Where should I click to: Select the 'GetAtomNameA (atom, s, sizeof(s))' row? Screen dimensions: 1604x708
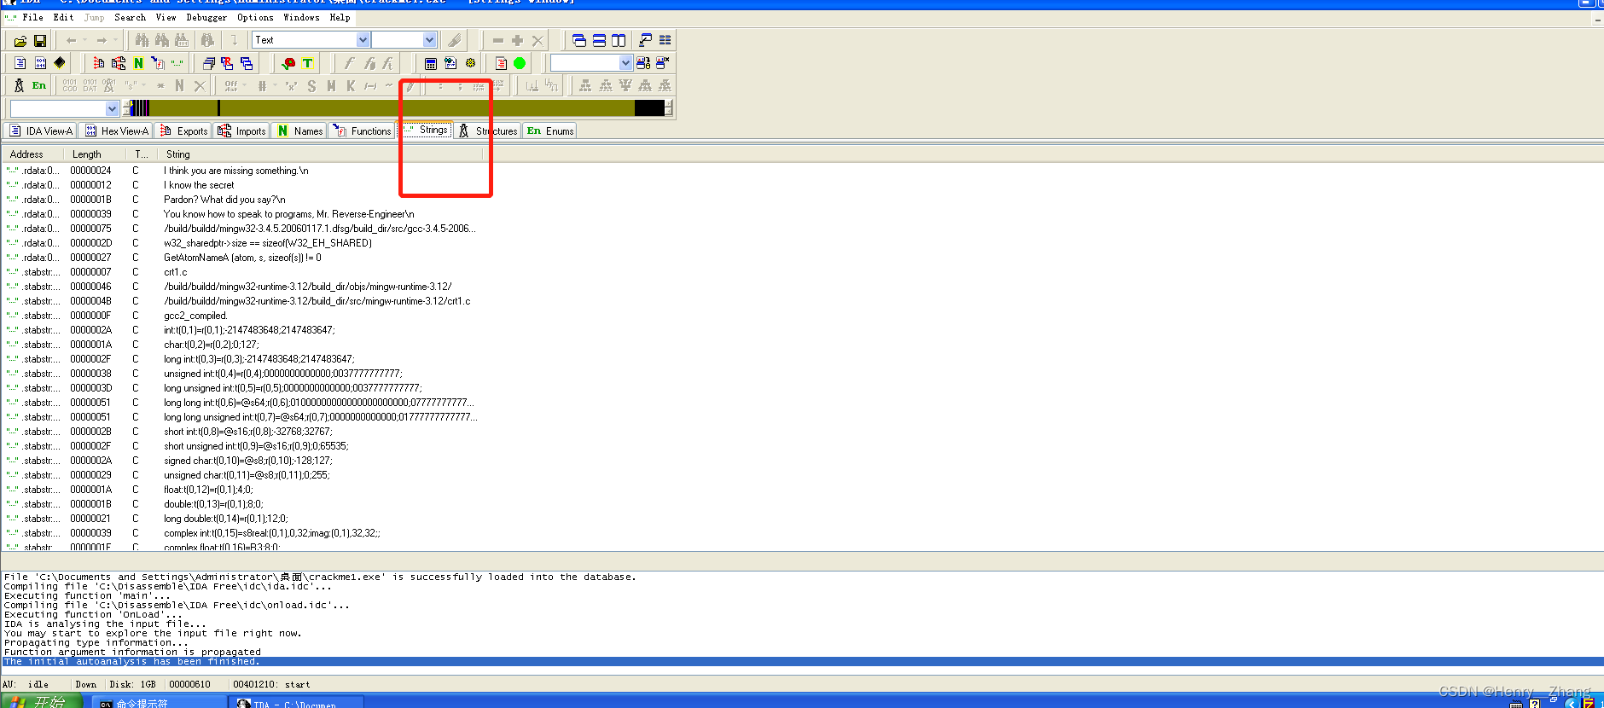point(242,258)
